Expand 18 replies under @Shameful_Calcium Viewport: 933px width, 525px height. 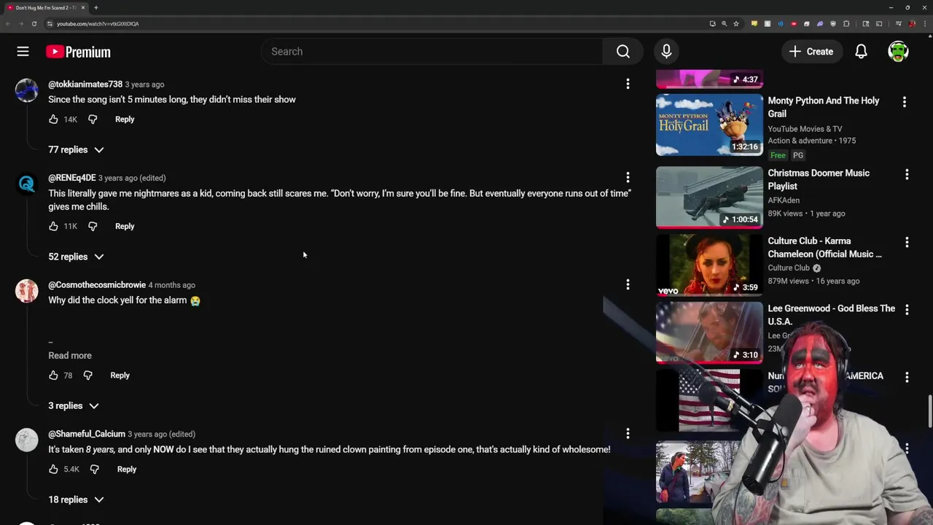76,499
